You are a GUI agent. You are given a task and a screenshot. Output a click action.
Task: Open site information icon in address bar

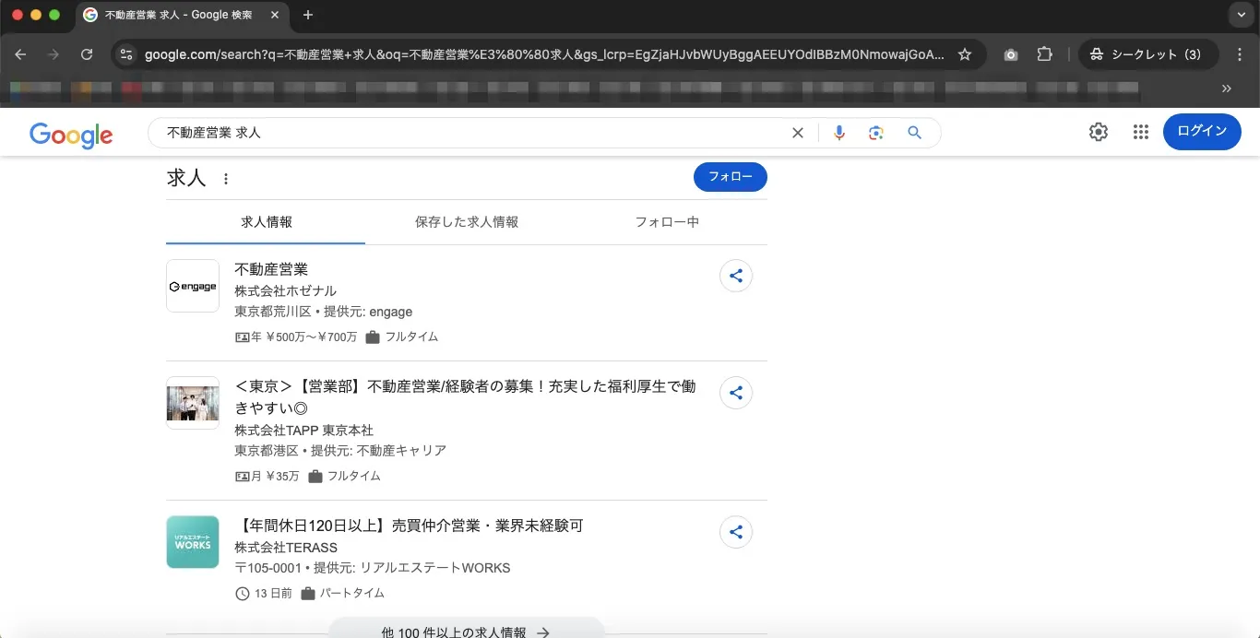[x=127, y=54]
